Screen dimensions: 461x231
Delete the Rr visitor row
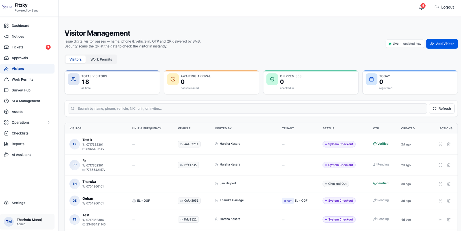click(449, 165)
